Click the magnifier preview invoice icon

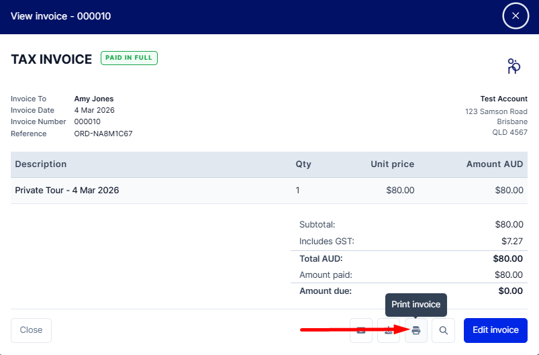(443, 330)
